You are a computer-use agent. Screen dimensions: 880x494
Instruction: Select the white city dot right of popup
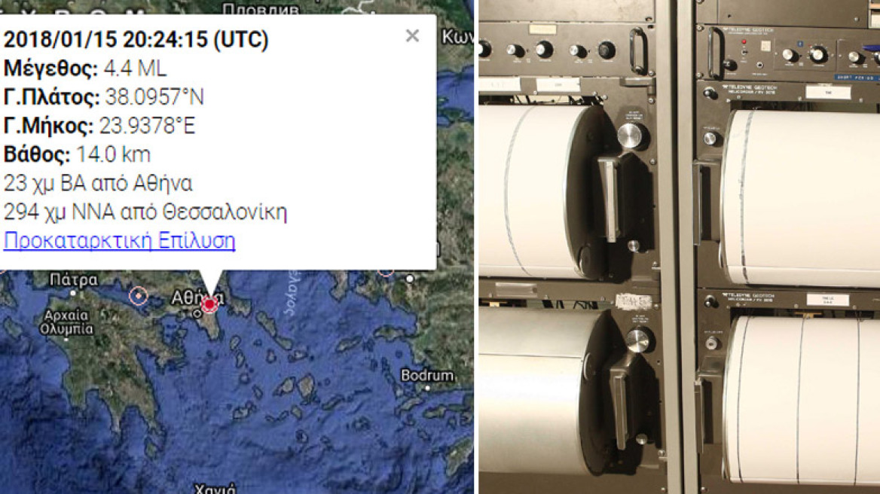(411, 278)
